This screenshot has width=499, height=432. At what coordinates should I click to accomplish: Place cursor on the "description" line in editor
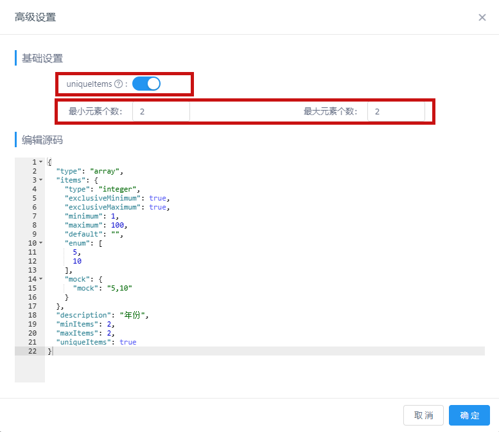click(103, 315)
